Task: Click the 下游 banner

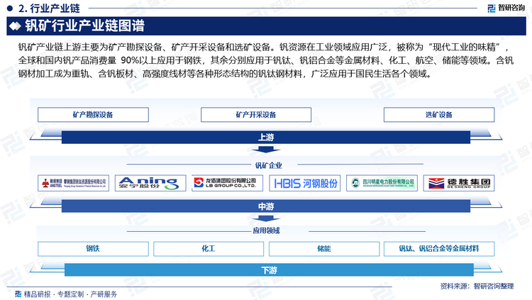Action: [269, 270]
